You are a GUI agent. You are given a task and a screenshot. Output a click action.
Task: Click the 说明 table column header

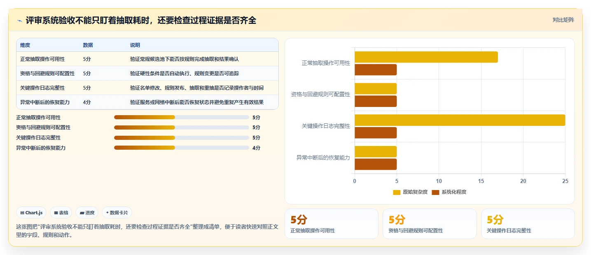pyautogui.click(x=135, y=45)
